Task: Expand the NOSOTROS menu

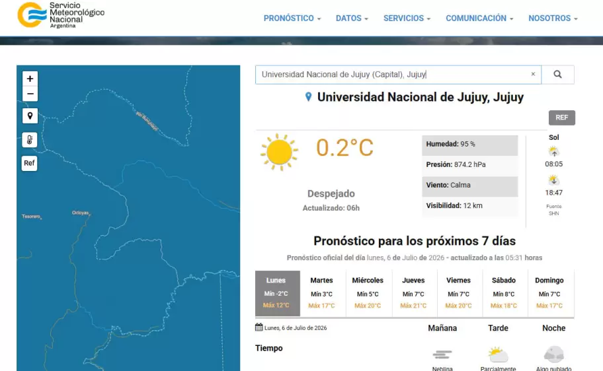Action: click(x=553, y=18)
